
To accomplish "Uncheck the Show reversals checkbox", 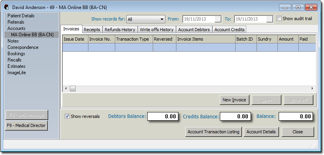I will coord(67,116).
